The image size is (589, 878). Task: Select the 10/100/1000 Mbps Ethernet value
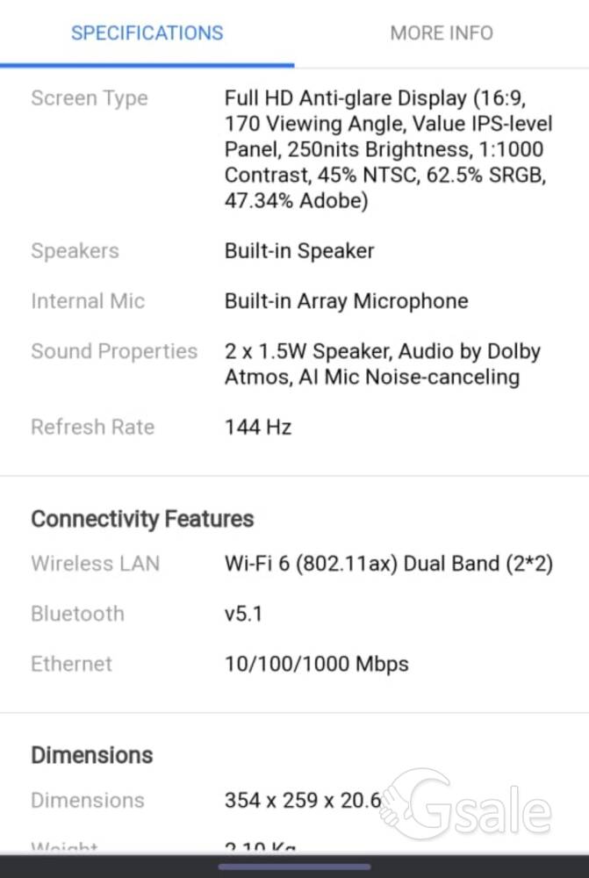click(316, 664)
